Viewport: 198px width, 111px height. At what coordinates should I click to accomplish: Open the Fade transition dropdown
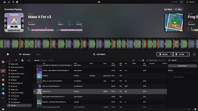click(x=39, y=54)
